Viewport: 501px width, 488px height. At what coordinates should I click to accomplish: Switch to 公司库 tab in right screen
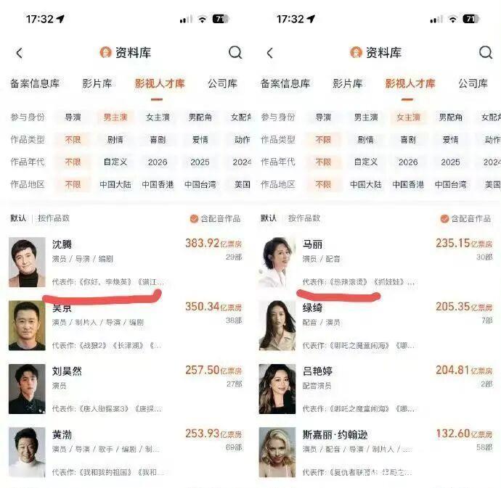point(473,83)
